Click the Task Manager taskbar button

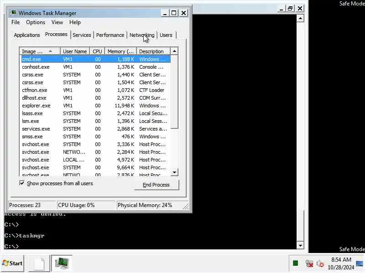coord(62,263)
